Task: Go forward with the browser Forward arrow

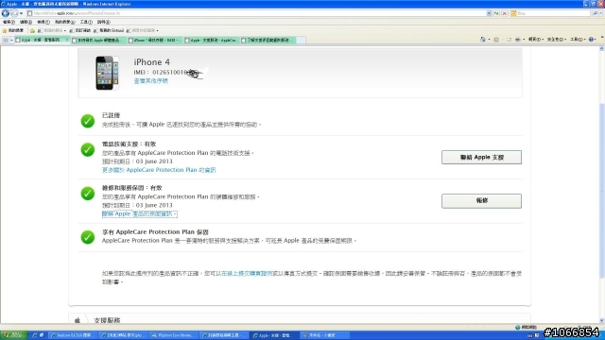Action: pos(14,13)
